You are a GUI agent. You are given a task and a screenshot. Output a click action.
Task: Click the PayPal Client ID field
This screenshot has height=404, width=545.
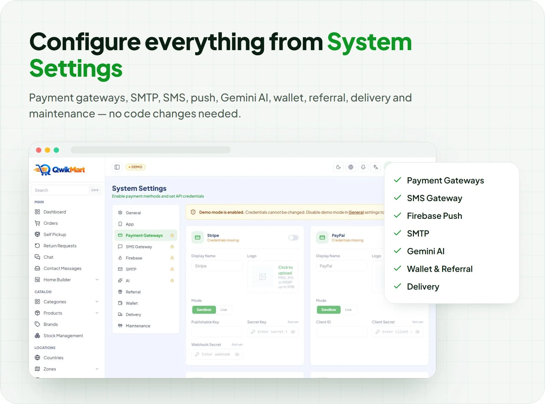point(342,332)
